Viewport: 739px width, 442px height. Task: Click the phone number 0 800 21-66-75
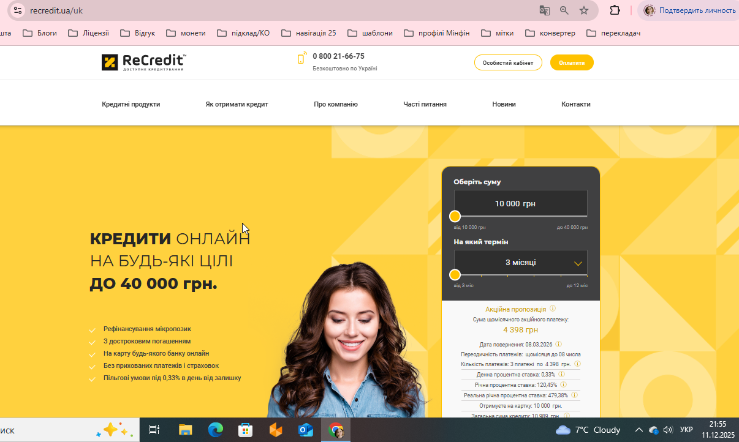click(x=338, y=56)
